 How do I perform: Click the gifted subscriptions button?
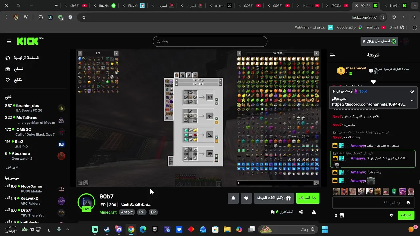click(274, 198)
